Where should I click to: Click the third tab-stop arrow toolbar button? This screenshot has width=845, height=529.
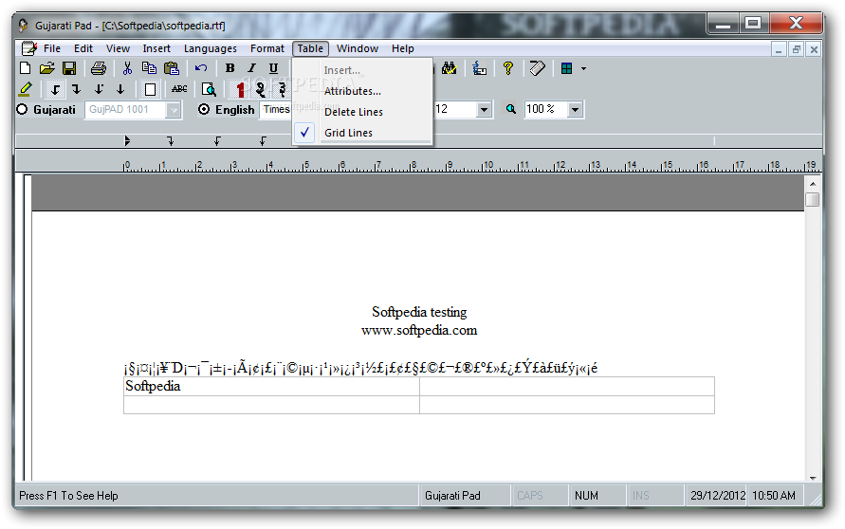(x=99, y=89)
